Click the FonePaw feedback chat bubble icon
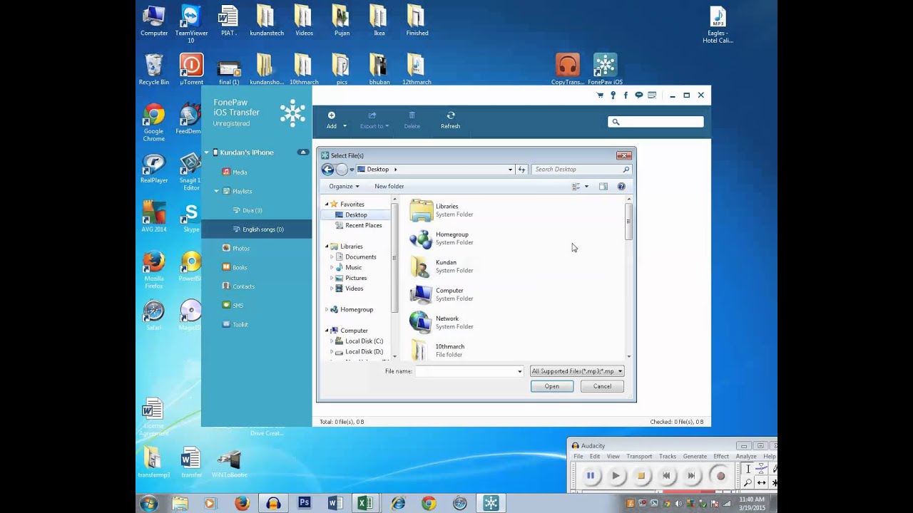 (638, 95)
